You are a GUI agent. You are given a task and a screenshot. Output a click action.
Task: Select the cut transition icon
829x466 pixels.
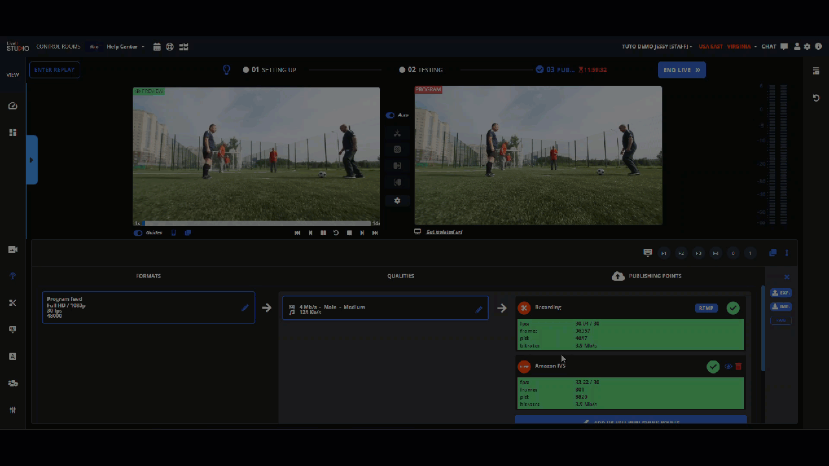pyautogui.click(x=397, y=133)
